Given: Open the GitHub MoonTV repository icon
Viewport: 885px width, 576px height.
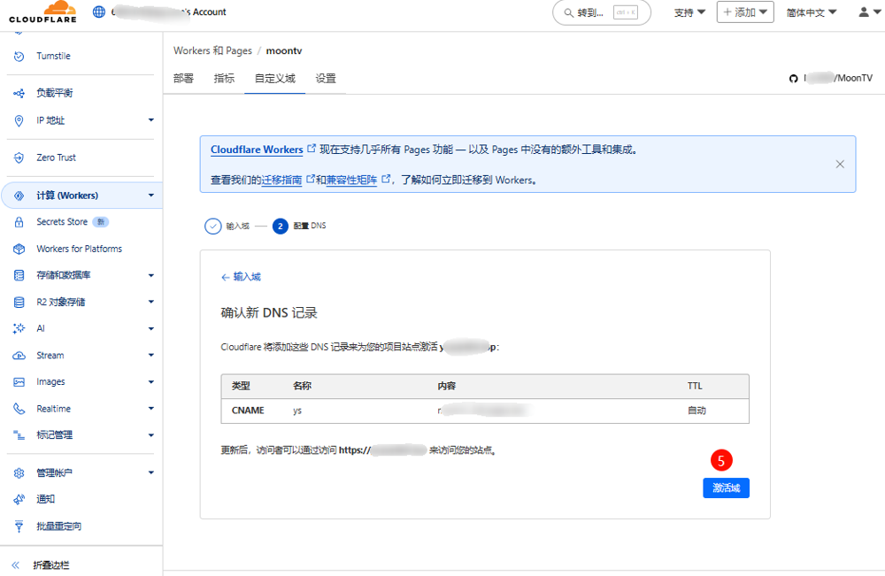Looking at the screenshot, I should coord(794,79).
